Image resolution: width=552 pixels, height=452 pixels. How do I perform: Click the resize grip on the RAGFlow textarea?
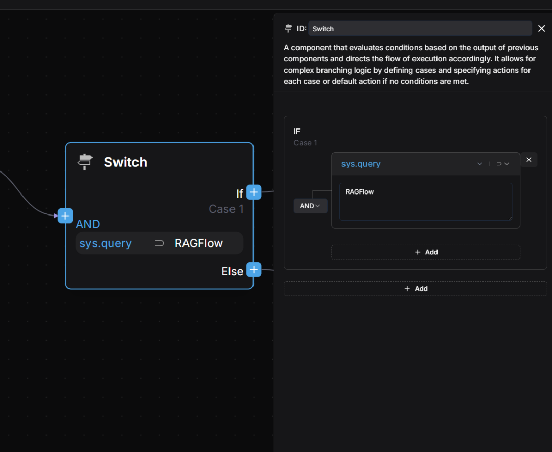(510, 219)
